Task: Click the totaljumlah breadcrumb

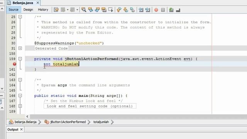Action: (101, 122)
